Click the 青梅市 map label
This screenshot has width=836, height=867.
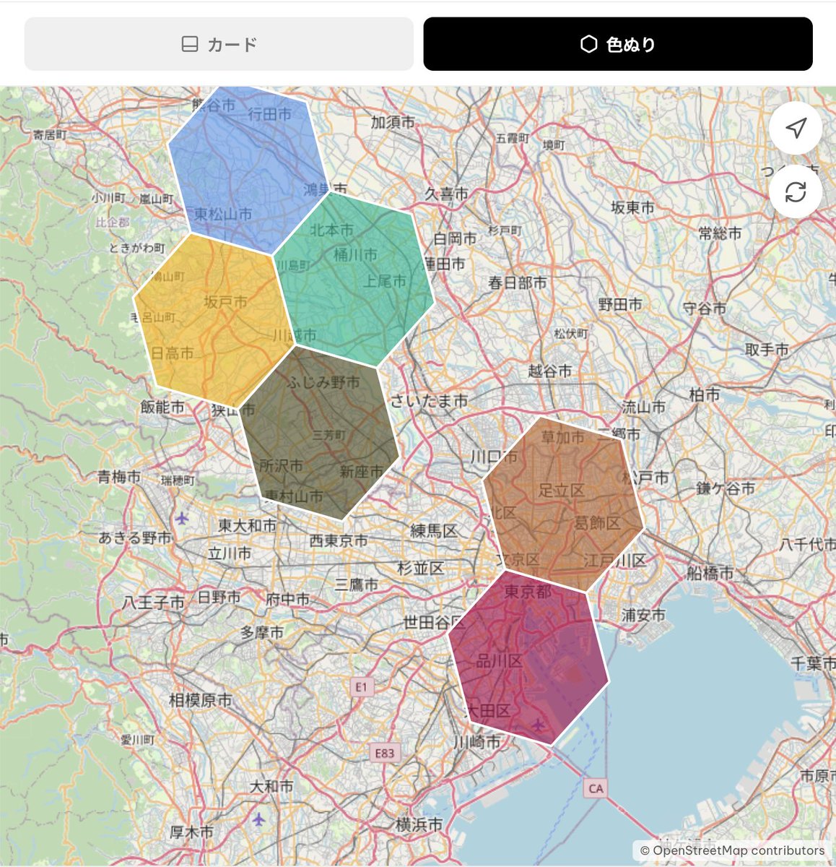[x=120, y=477]
